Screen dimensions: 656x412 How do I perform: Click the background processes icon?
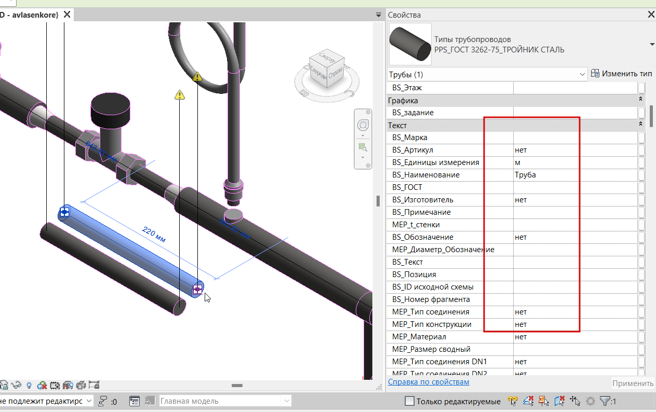tap(590, 401)
